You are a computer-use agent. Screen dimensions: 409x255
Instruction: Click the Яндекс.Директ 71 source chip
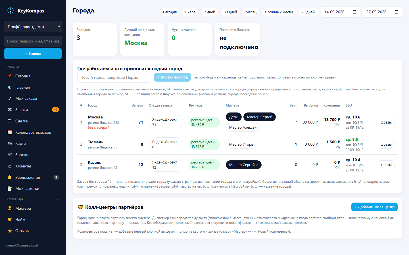tap(166, 122)
